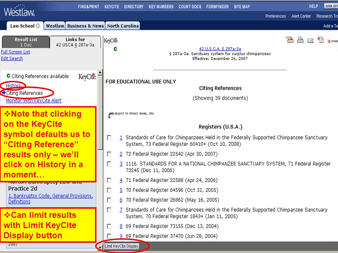Check the box for 70 Federal Register 26862
The height and width of the screenshot is (253, 338).
(109, 200)
